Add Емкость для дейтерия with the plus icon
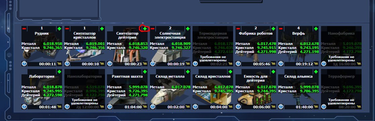This screenshot has height=121, width=375. pos(273,72)
